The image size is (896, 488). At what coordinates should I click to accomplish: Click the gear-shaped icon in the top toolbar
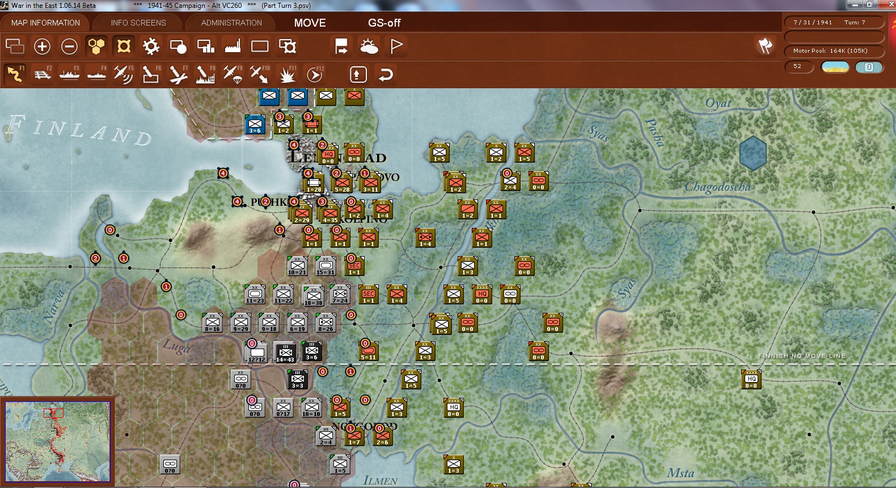151,46
